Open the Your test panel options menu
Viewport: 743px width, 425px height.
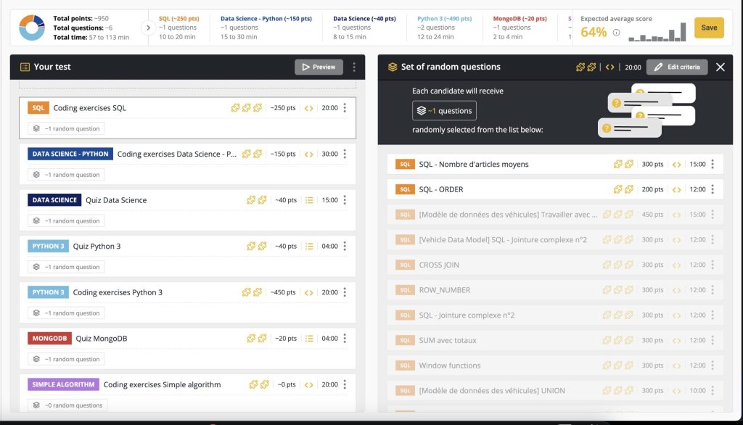354,67
